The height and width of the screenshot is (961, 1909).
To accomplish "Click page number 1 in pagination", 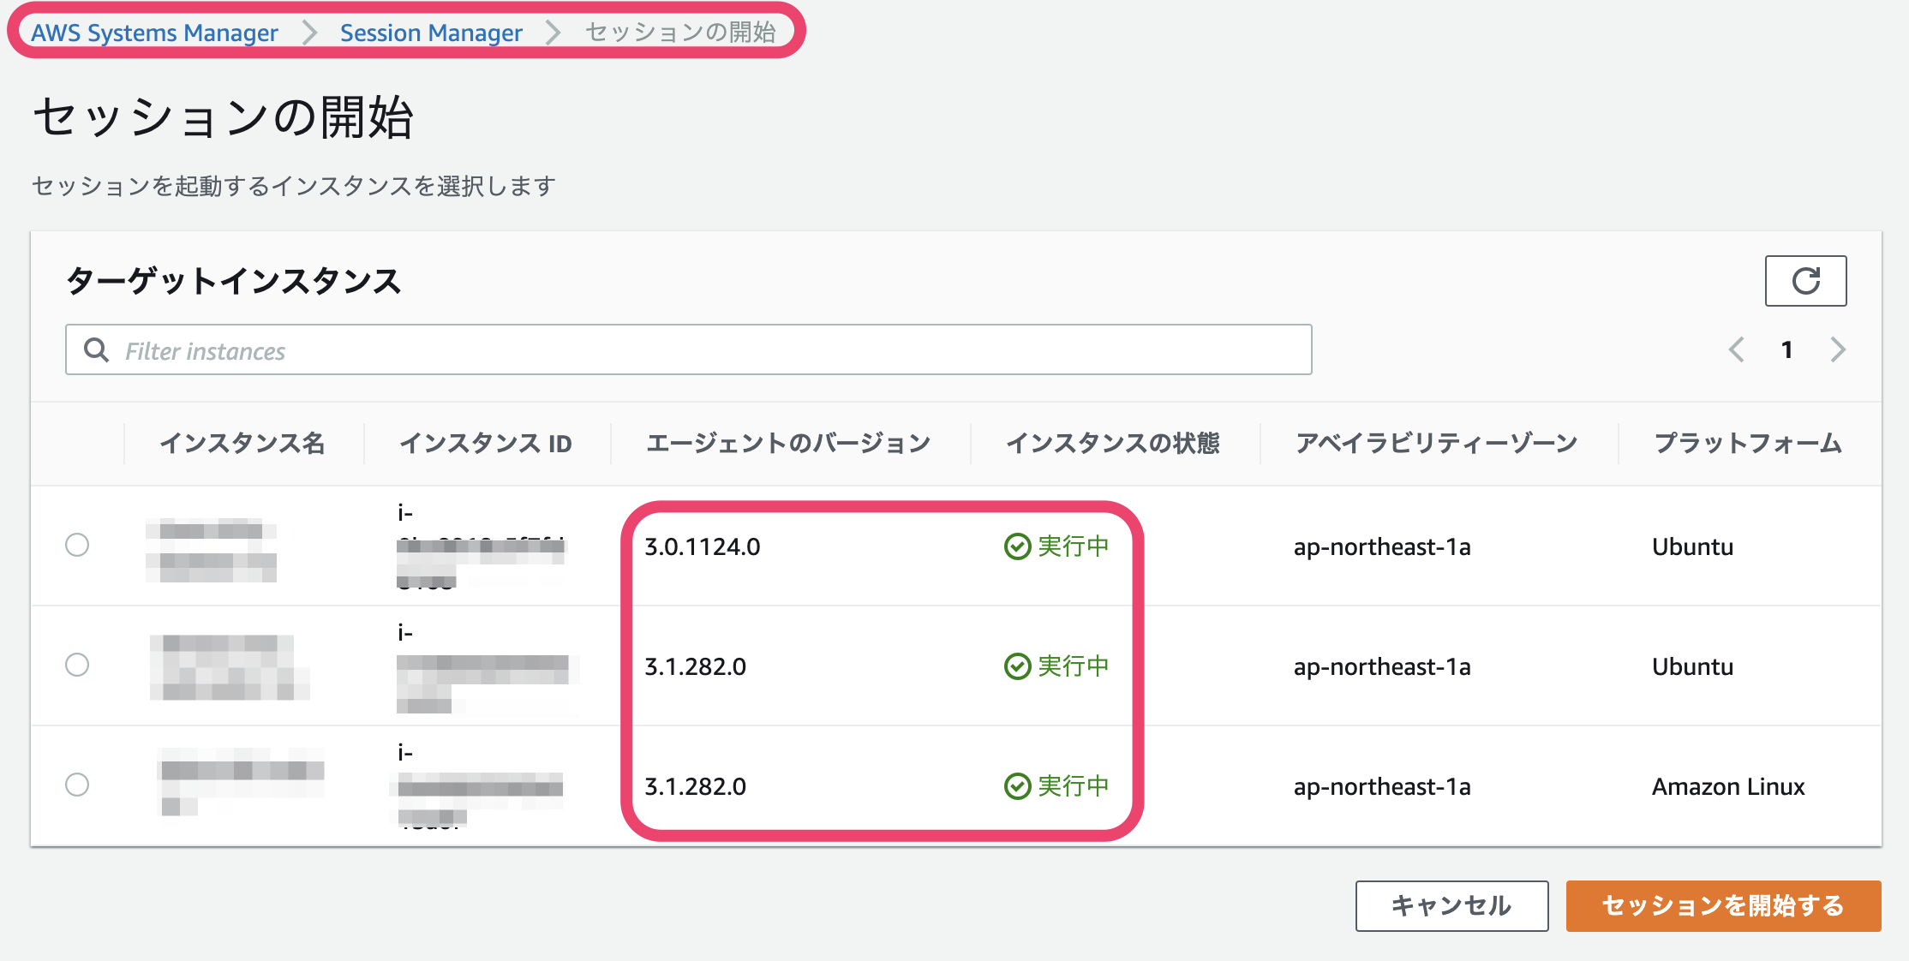I will 1786,349.
